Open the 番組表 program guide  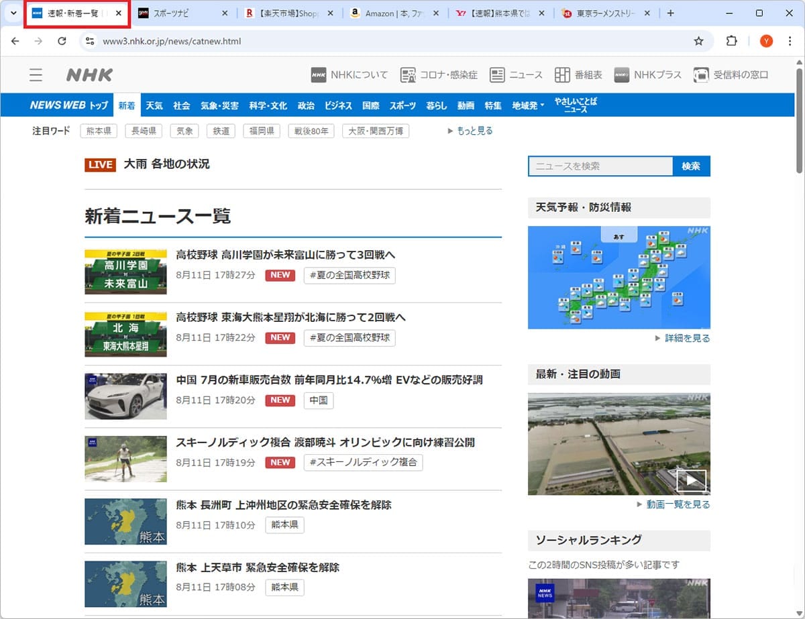[x=578, y=74]
